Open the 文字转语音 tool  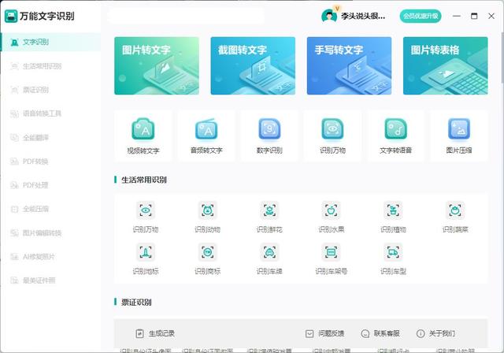395,130
